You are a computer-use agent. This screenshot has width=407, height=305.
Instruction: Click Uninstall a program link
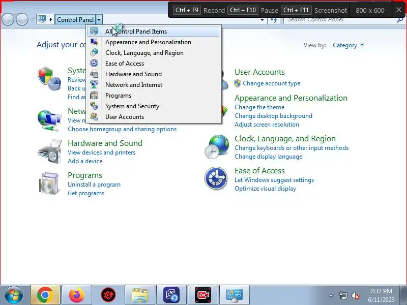pyautogui.click(x=94, y=185)
